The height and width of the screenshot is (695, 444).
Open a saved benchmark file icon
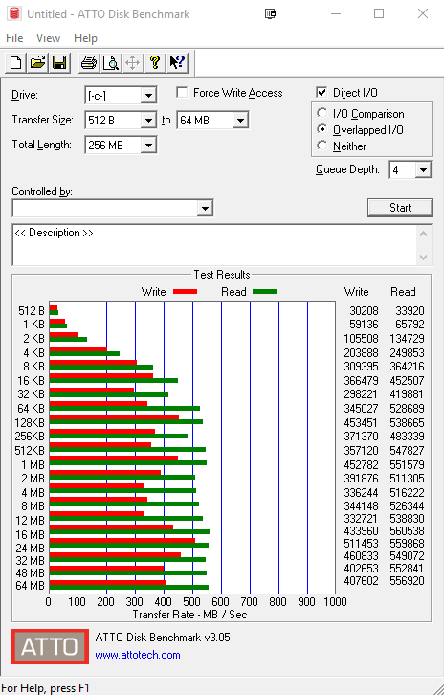(x=37, y=62)
